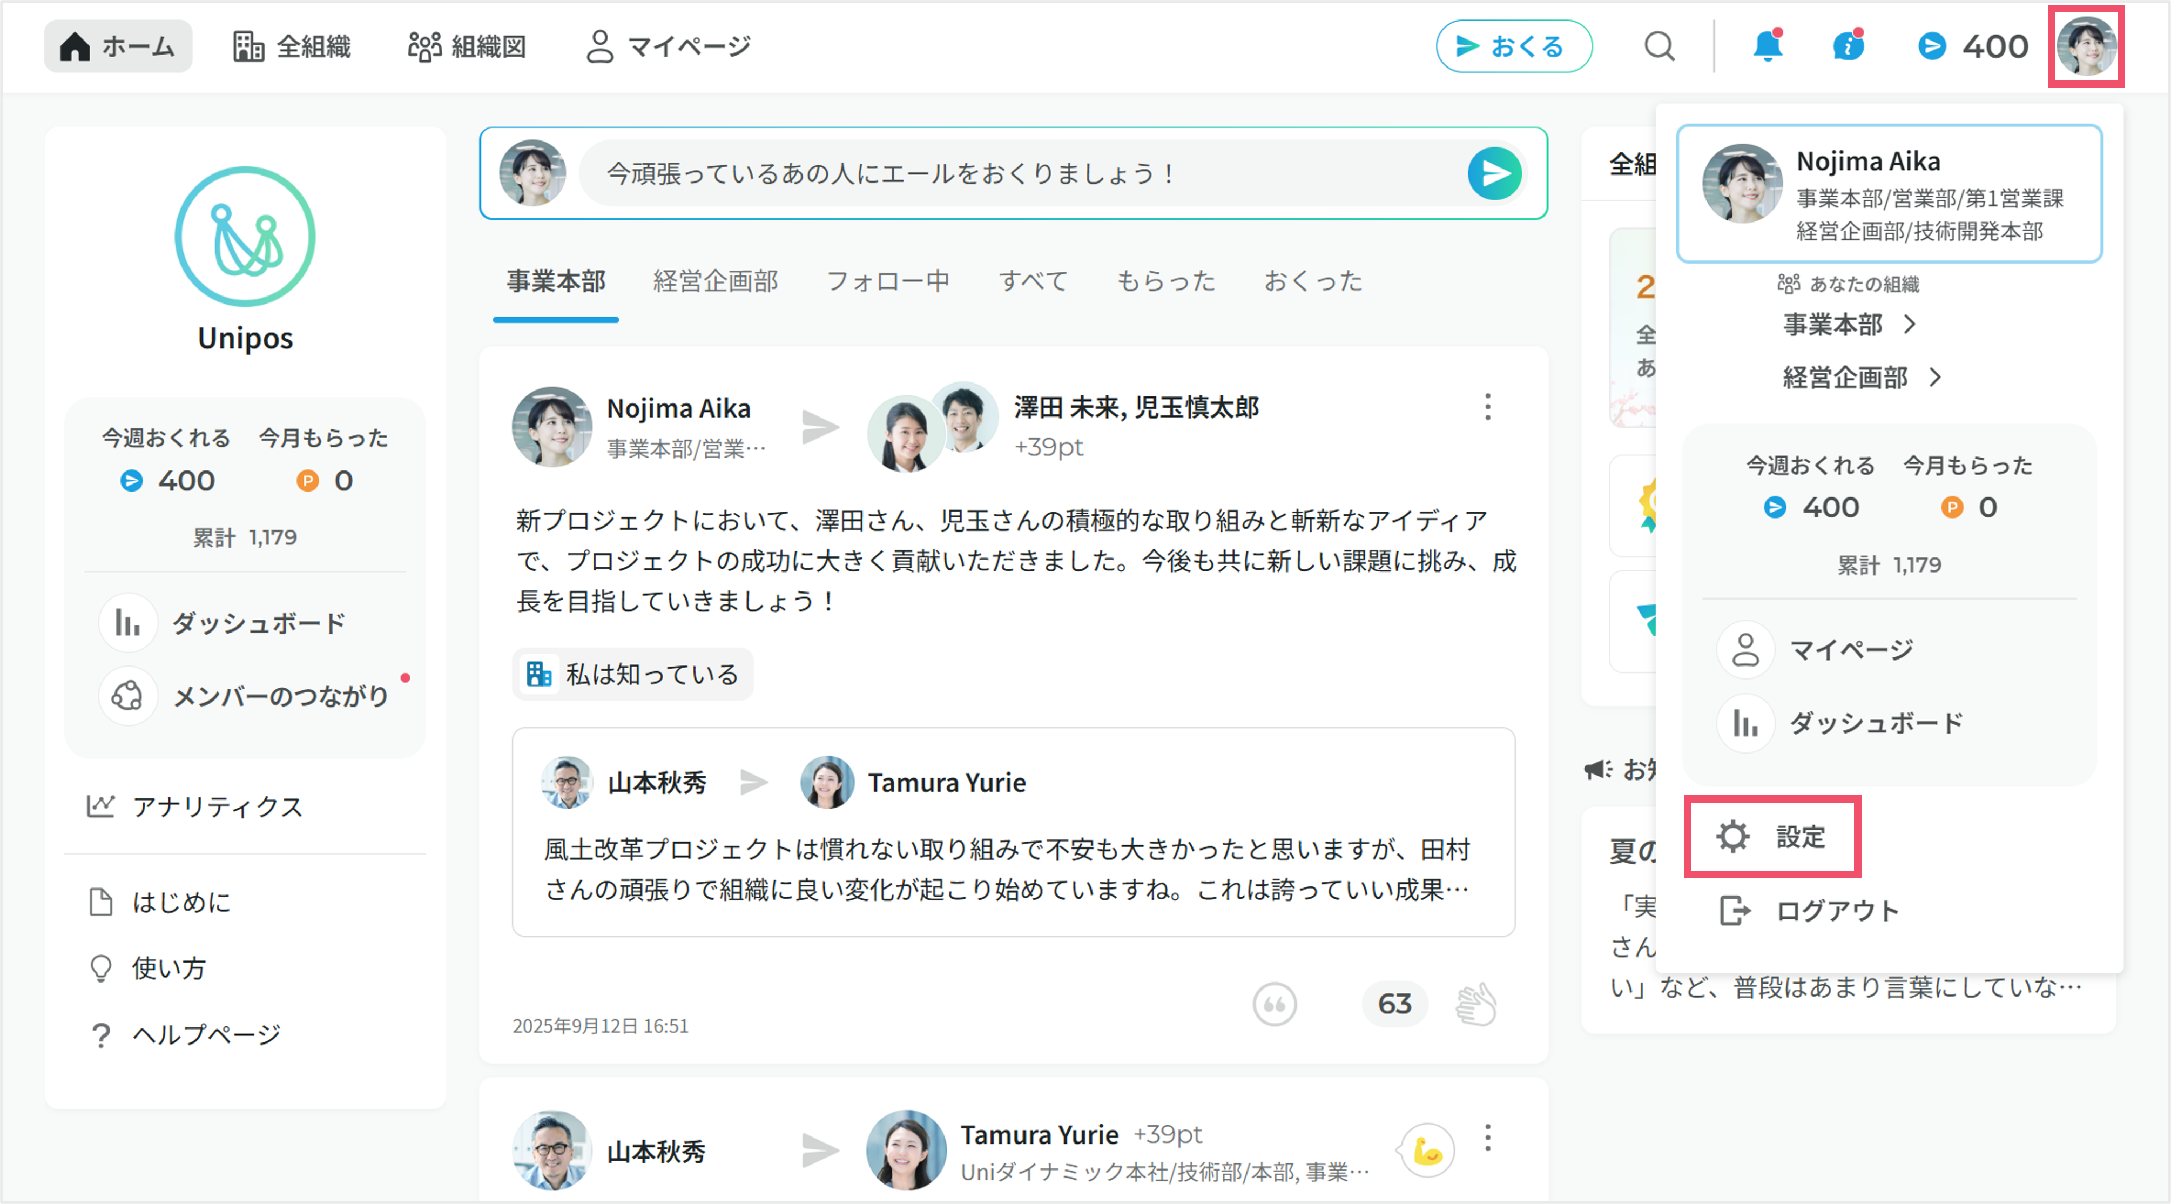Open notifications via the bell icon
Viewport: 2171px width, 1204px height.
(x=1767, y=46)
